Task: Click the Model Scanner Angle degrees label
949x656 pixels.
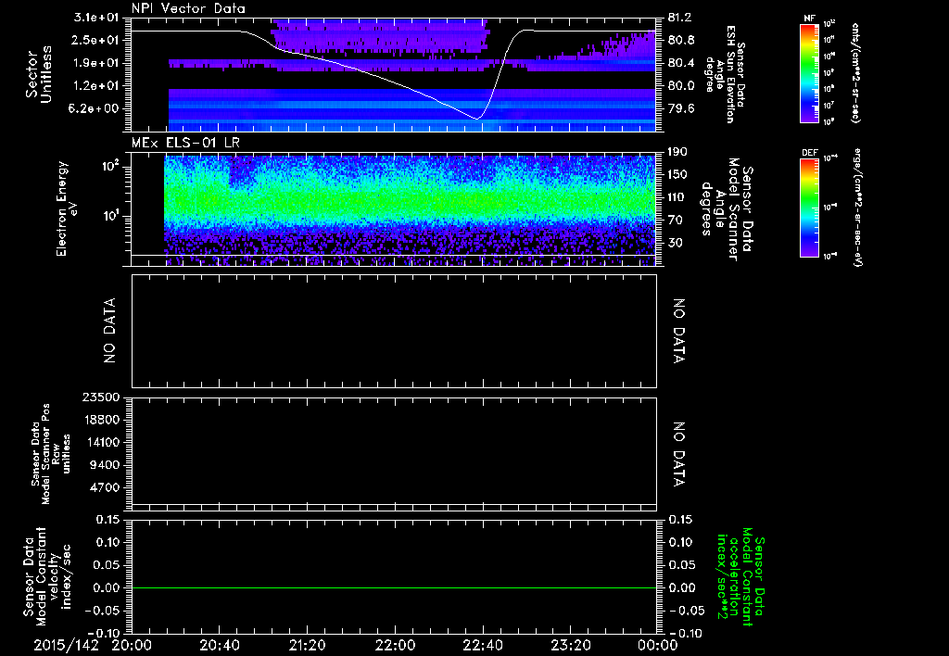Action: [x=728, y=207]
